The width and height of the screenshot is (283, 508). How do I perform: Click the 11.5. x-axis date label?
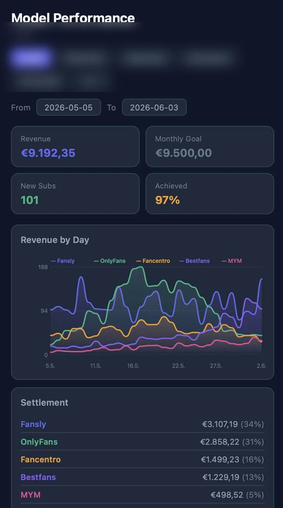pyautogui.click(x=96, y=366)
